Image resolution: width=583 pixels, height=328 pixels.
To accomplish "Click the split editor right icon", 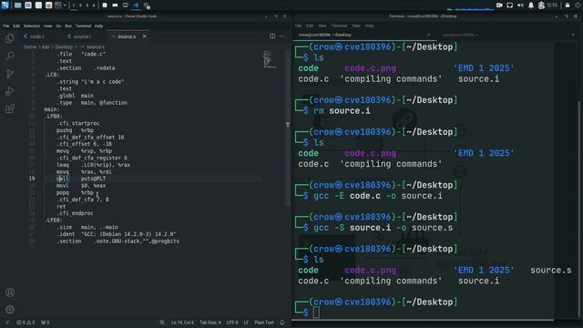I will 272,36.
